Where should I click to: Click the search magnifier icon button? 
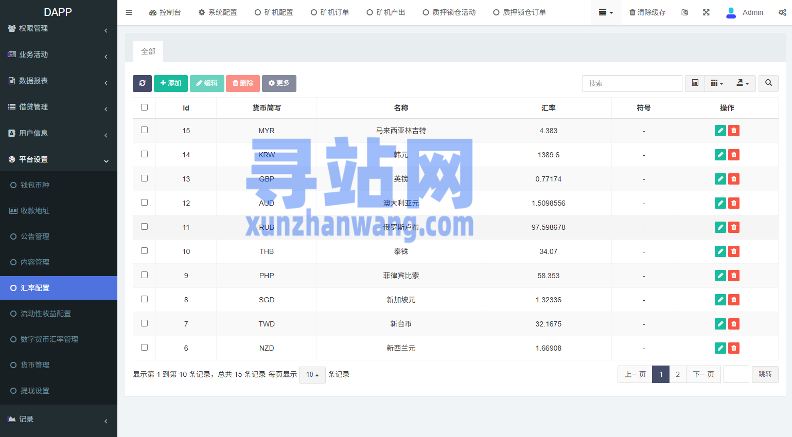coord(768,83)
